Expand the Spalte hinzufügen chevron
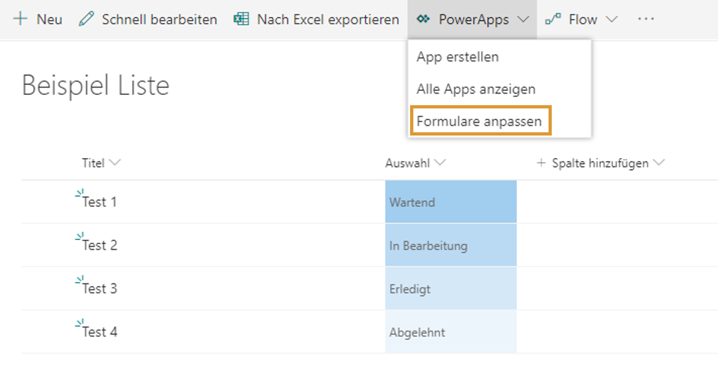This screenshot has height=384, width=718. [x=659, y=163]
